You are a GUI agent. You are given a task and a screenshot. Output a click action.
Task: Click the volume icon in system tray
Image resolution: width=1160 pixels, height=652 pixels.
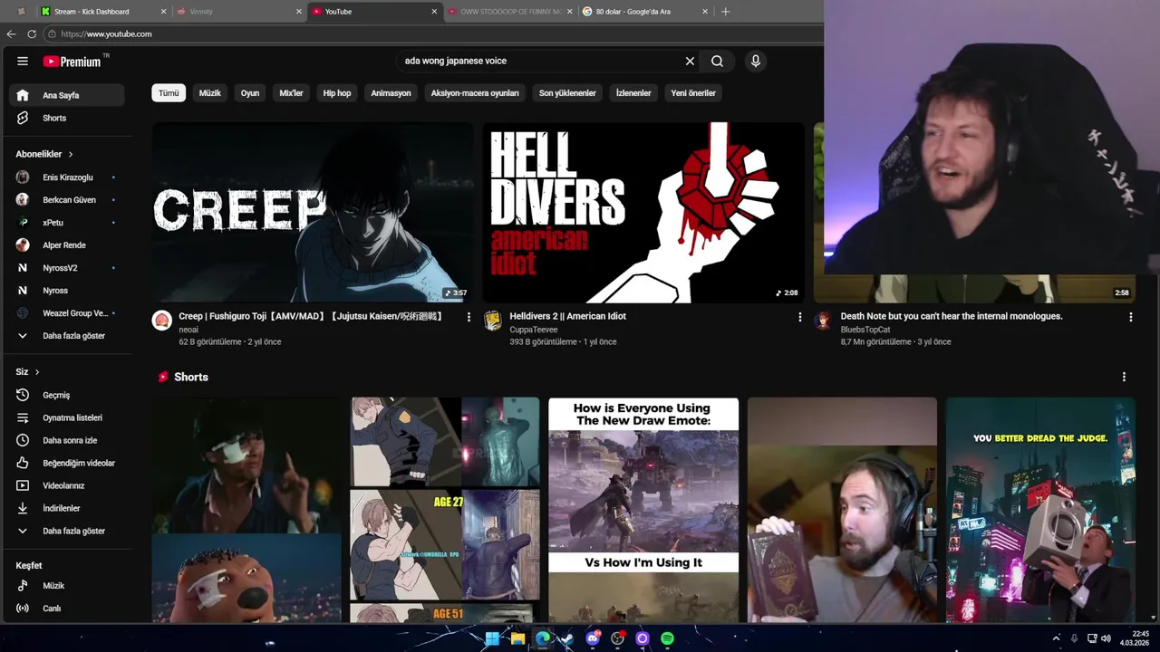click(1106, 638)
